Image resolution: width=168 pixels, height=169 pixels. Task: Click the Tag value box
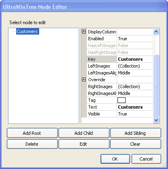122,100
